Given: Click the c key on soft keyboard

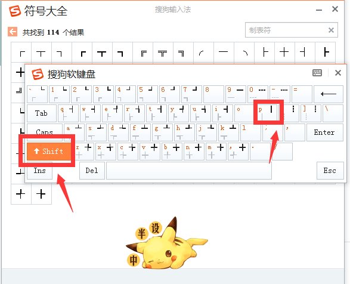Looking at the screenshot, I should [x=128, y=152].
